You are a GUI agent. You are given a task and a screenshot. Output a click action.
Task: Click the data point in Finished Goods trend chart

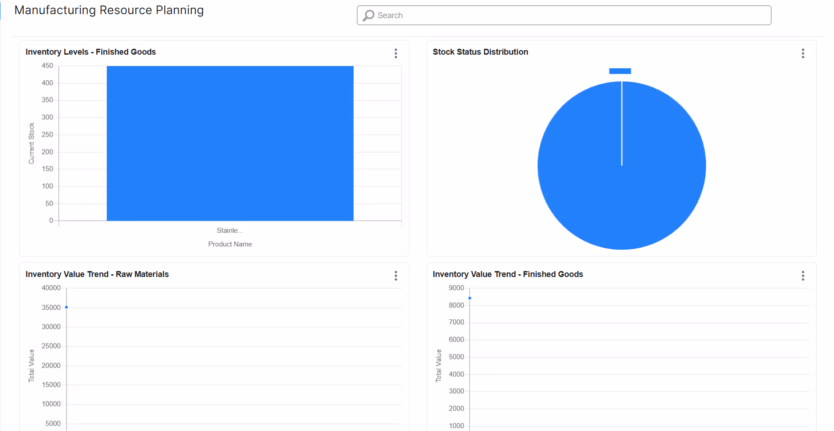[x=470, y=298]
